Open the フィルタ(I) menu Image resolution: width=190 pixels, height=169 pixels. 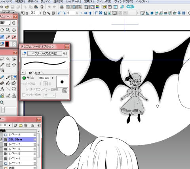click(x=104, y=2)
